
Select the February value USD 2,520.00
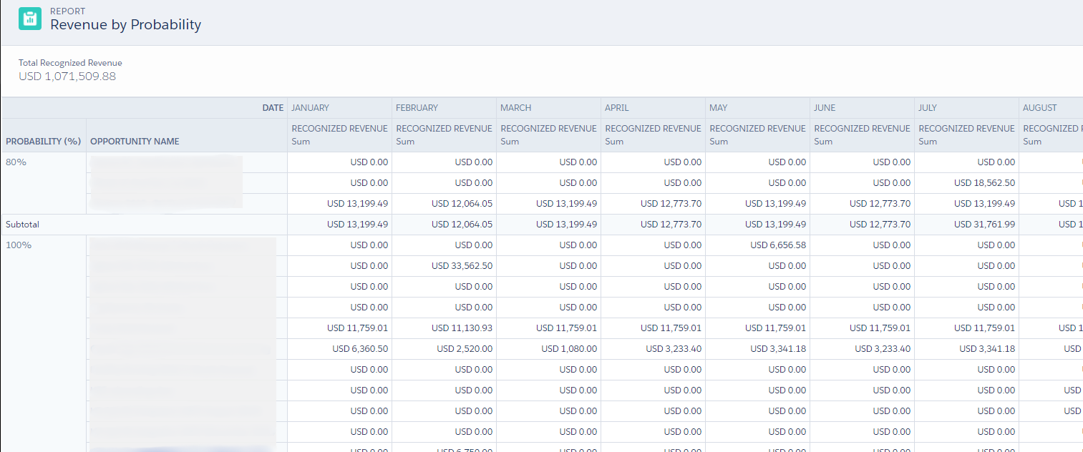click(465, 349)
